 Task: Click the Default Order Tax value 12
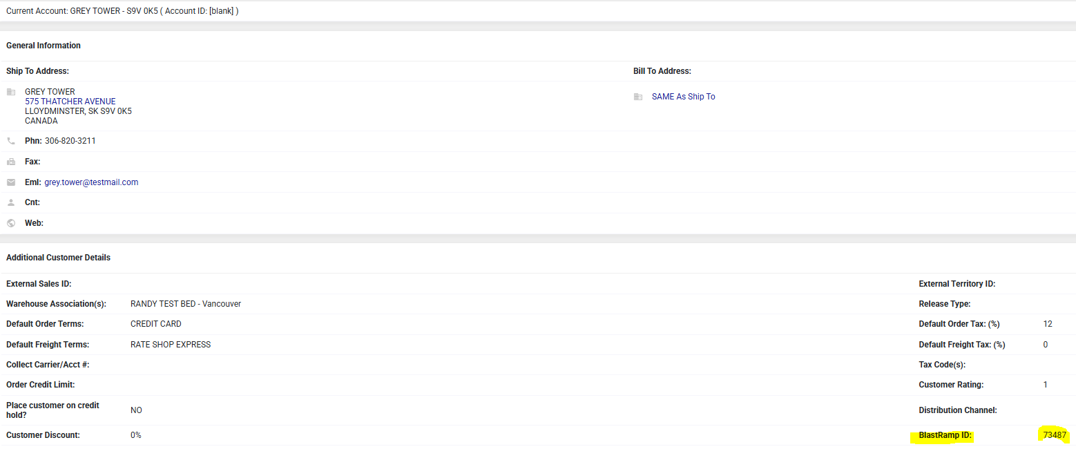(1048, 324)
